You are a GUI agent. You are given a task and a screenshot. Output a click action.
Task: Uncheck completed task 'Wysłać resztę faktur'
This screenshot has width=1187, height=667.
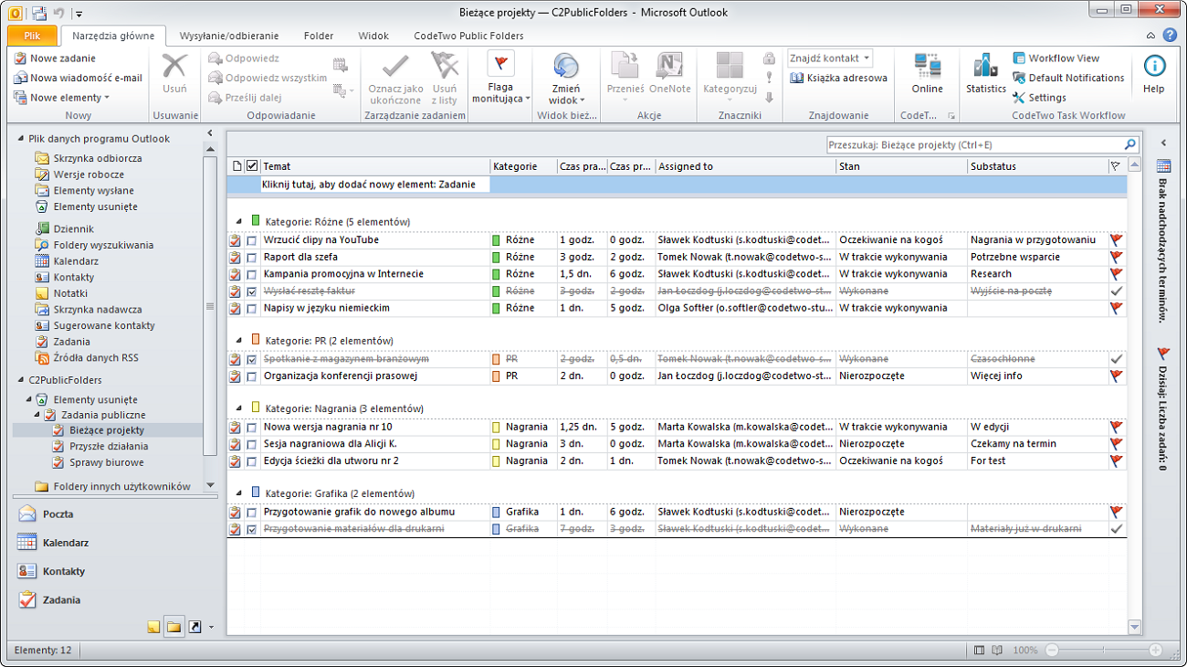point(249,291)
